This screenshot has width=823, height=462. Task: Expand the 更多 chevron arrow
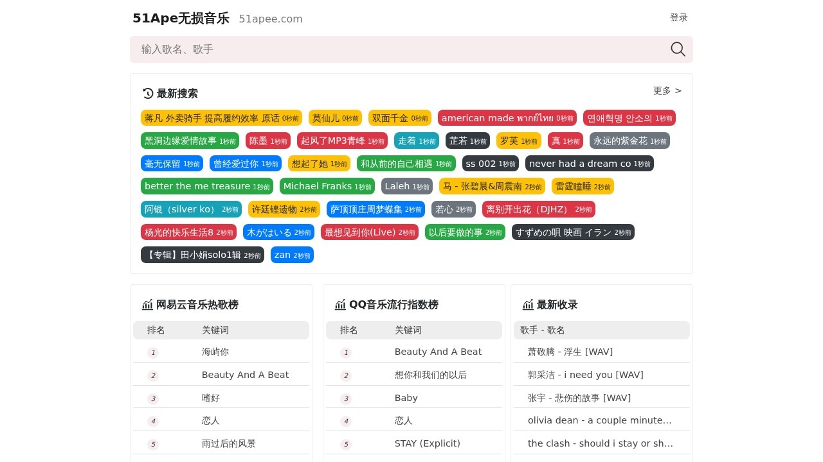678,90
